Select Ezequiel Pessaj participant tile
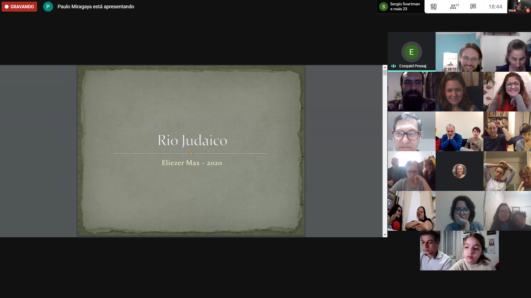 412,52
